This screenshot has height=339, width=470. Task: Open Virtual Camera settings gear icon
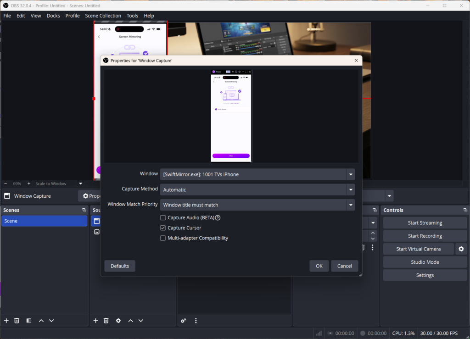pos(461,249)
